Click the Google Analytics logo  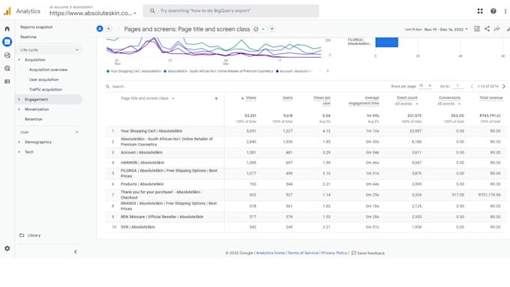(x=7, y=11)
